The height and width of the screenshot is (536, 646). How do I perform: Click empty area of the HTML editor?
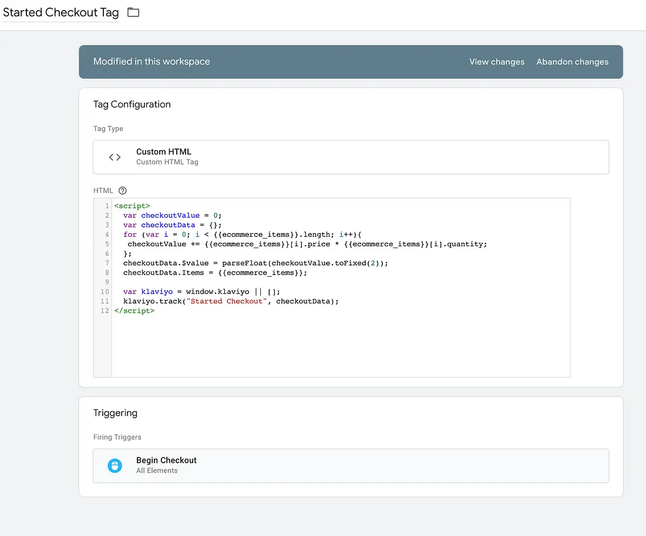340,345
